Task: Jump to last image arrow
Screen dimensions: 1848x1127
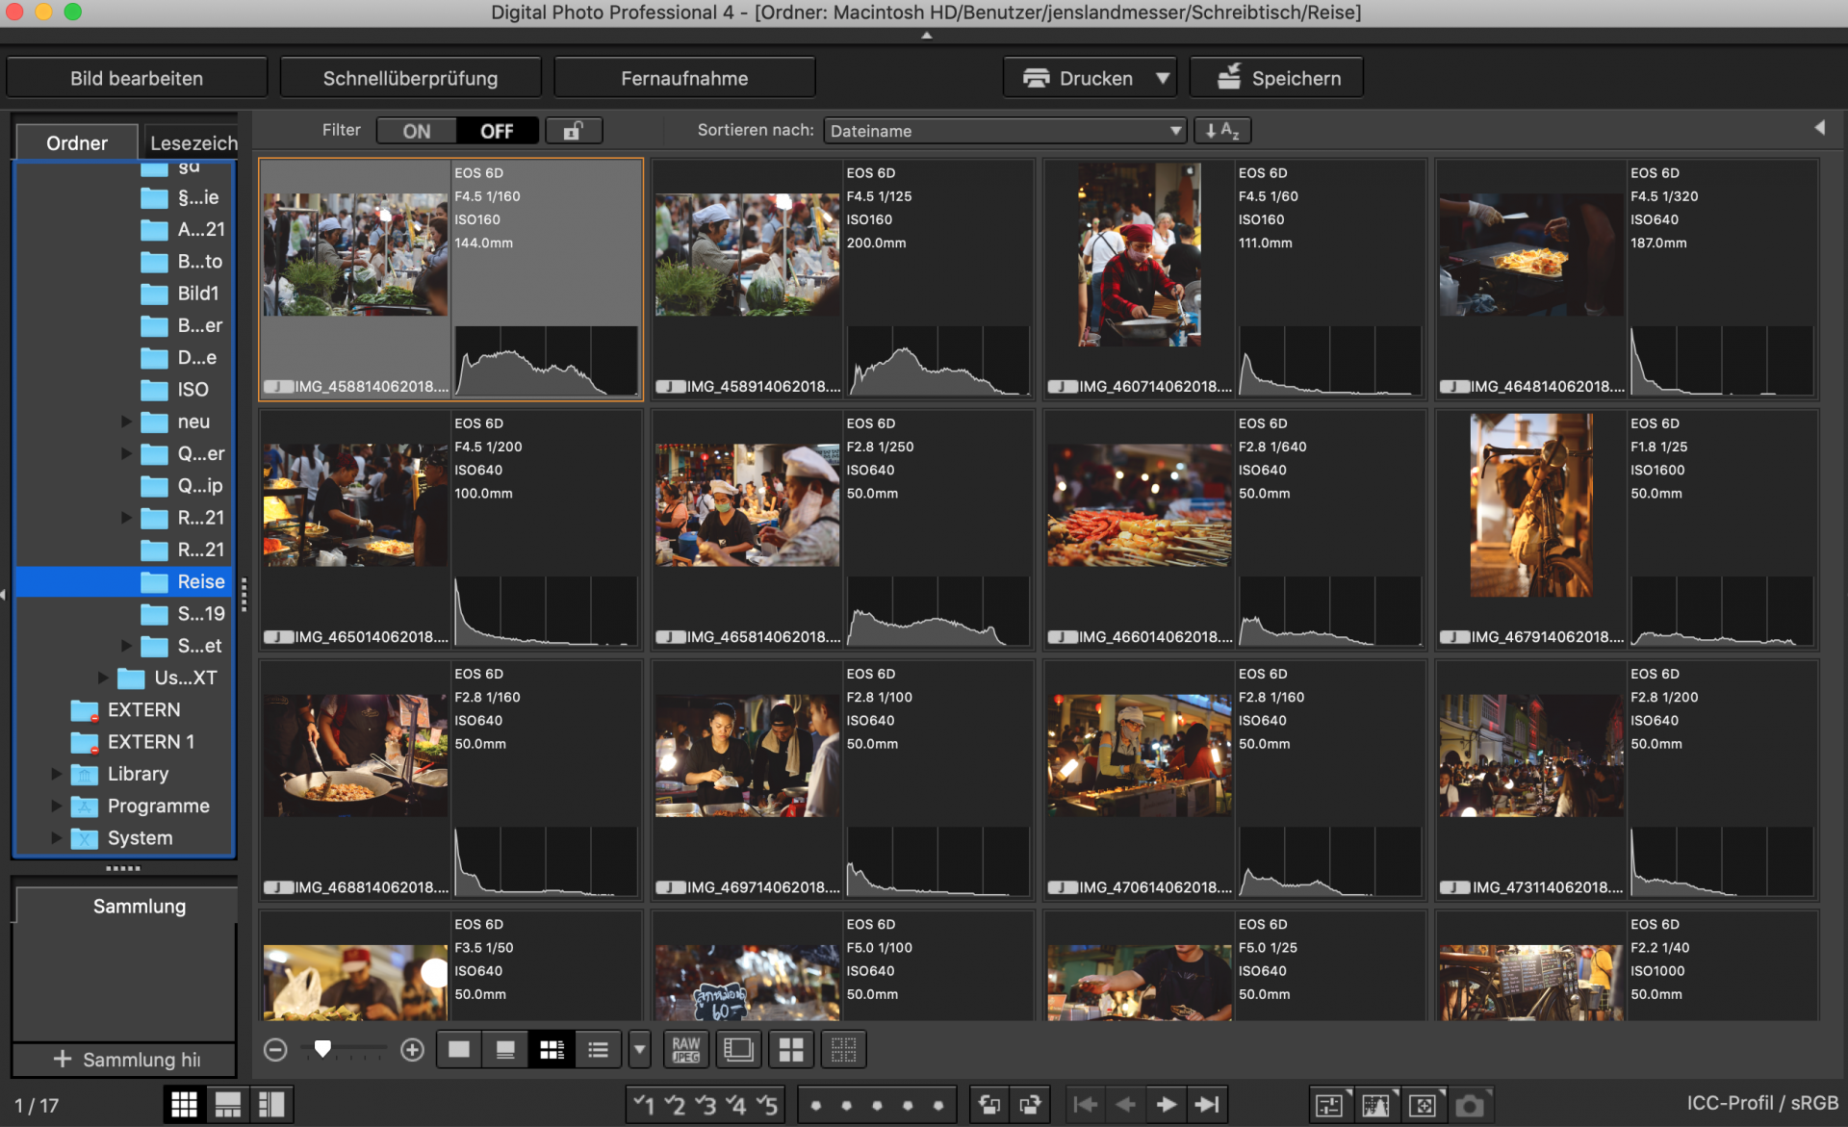Action: pyautogui.click(x=1207, y=1105)
